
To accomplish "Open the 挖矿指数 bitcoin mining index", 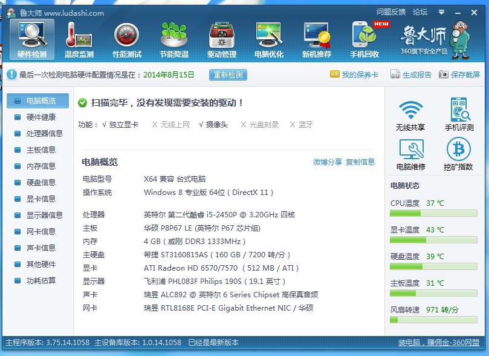I will (x=458, y=154).
